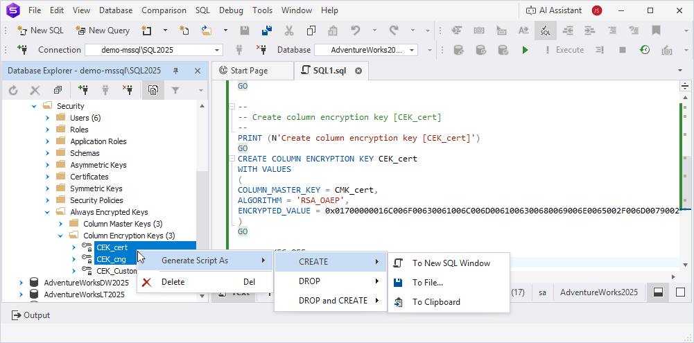Click Refresh icon in Database Explorer

pyautogui.click(x=13, y=90)
